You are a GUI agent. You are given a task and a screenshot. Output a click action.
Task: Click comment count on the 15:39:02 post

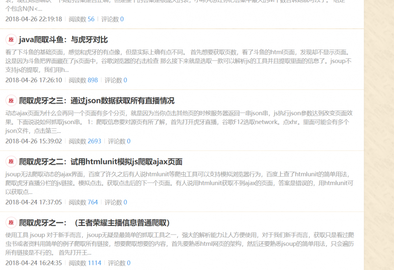pyautogui.click(x=129, y=141)
